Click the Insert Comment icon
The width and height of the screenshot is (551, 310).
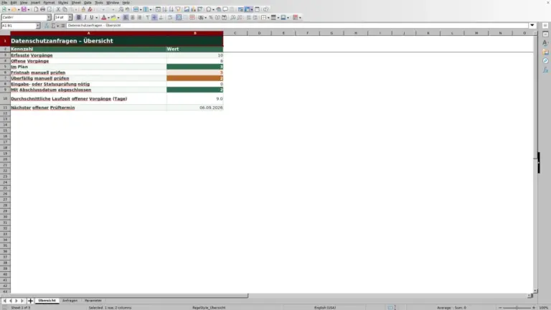225,9
